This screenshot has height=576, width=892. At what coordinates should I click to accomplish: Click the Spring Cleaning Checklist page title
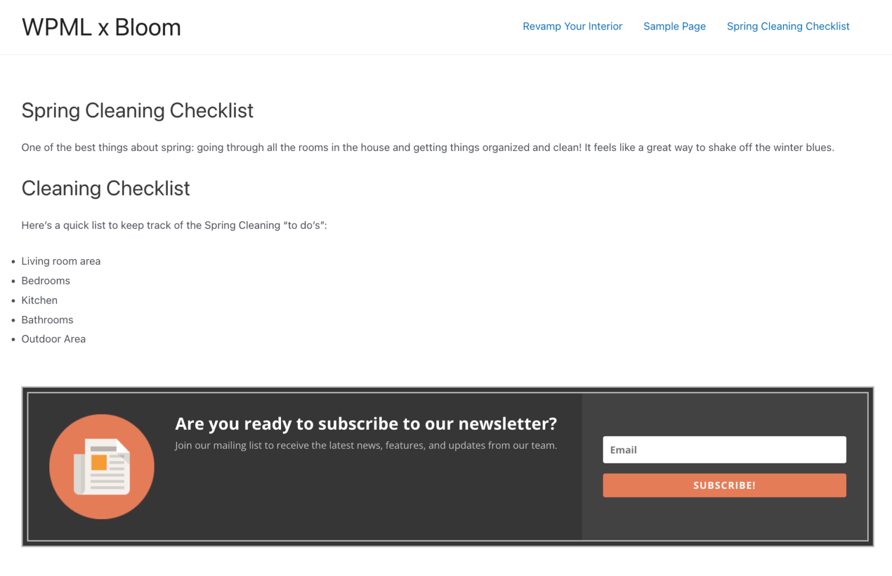(137, 110)
